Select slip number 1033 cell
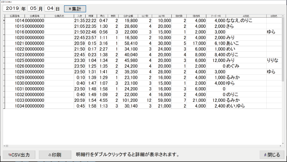Image resolution: width=287 pixels, height=162 pixels. (15, 100)
